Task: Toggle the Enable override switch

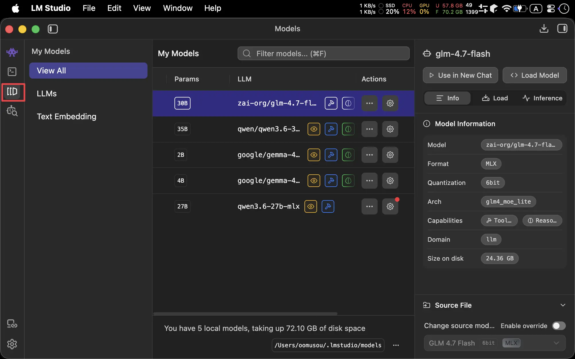Action: tap(559, 326)
